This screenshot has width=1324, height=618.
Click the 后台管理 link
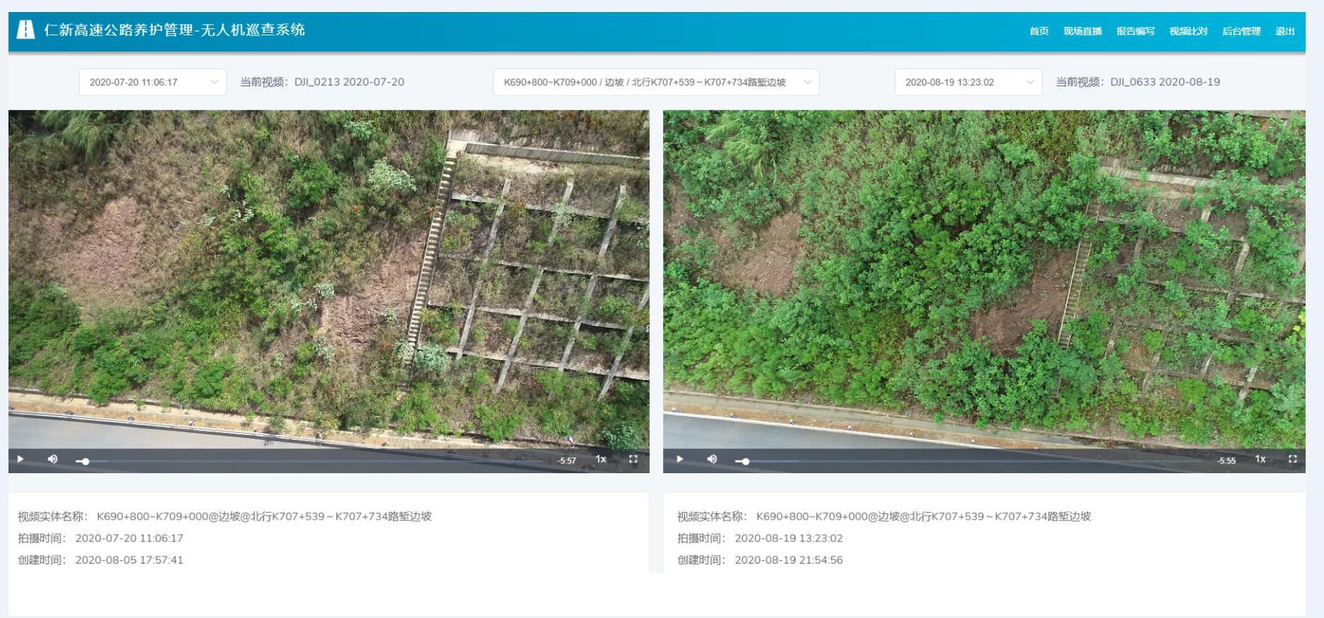[1241, 31]
